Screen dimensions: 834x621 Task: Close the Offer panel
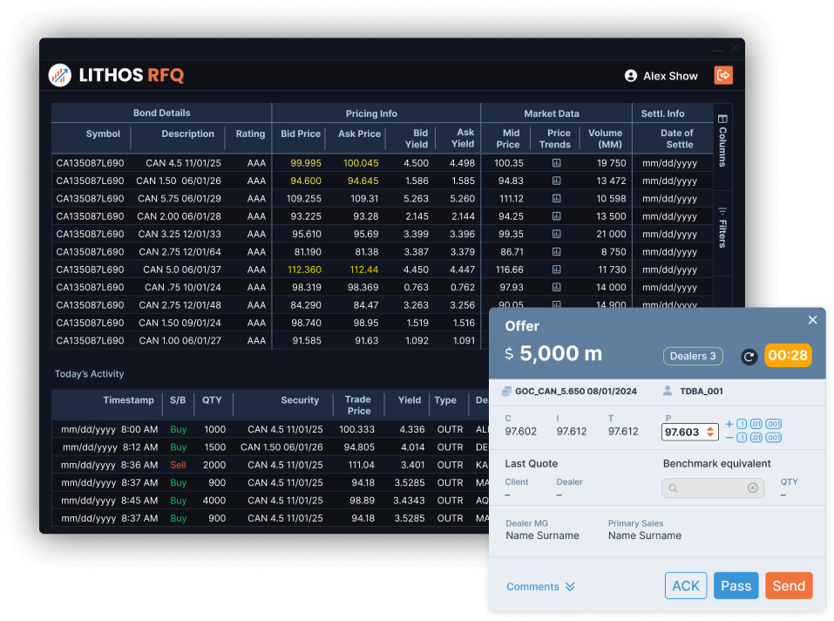pos(812,320)
